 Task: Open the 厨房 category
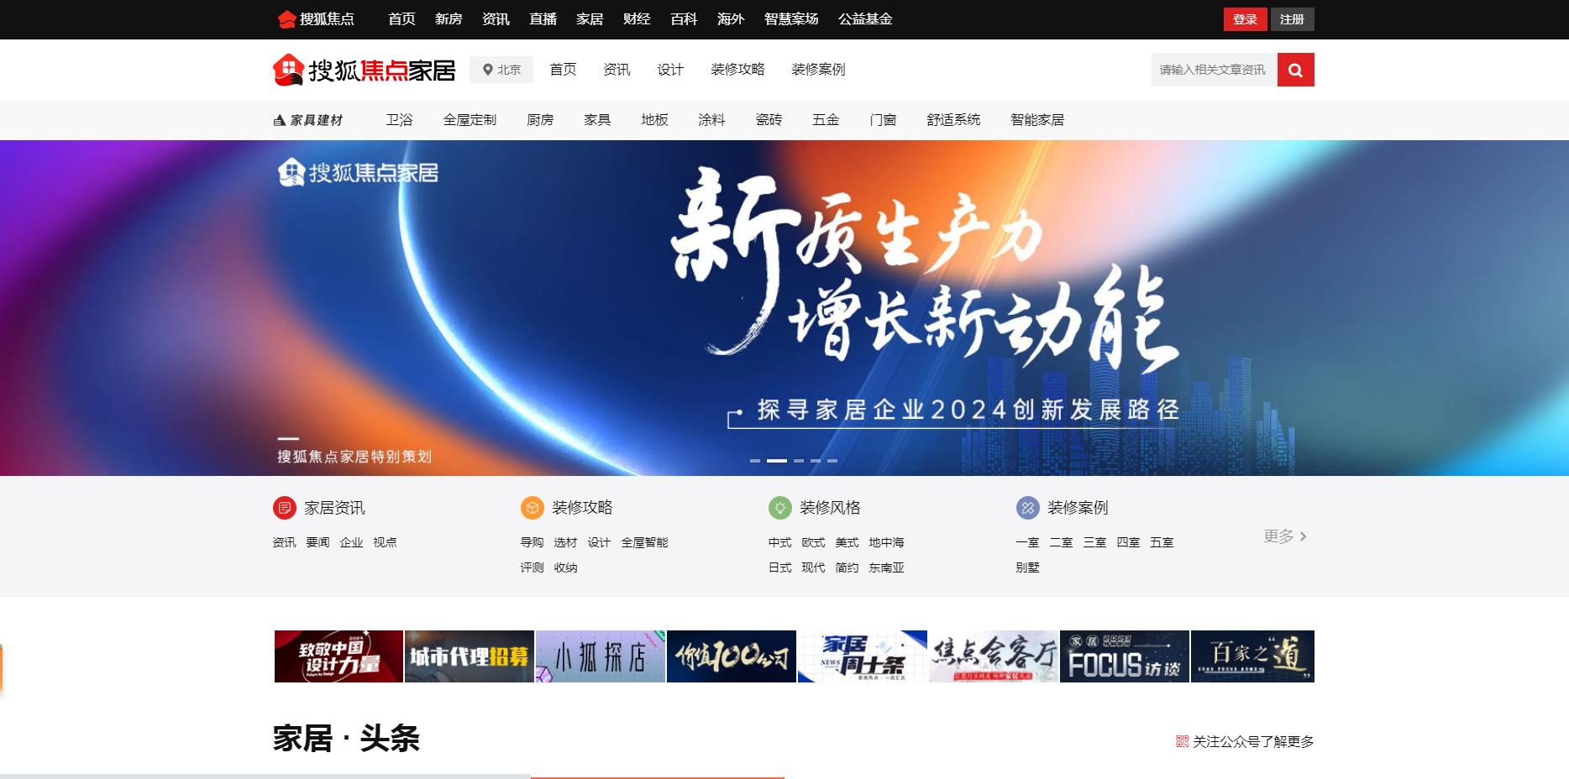[x=540, y=120]
